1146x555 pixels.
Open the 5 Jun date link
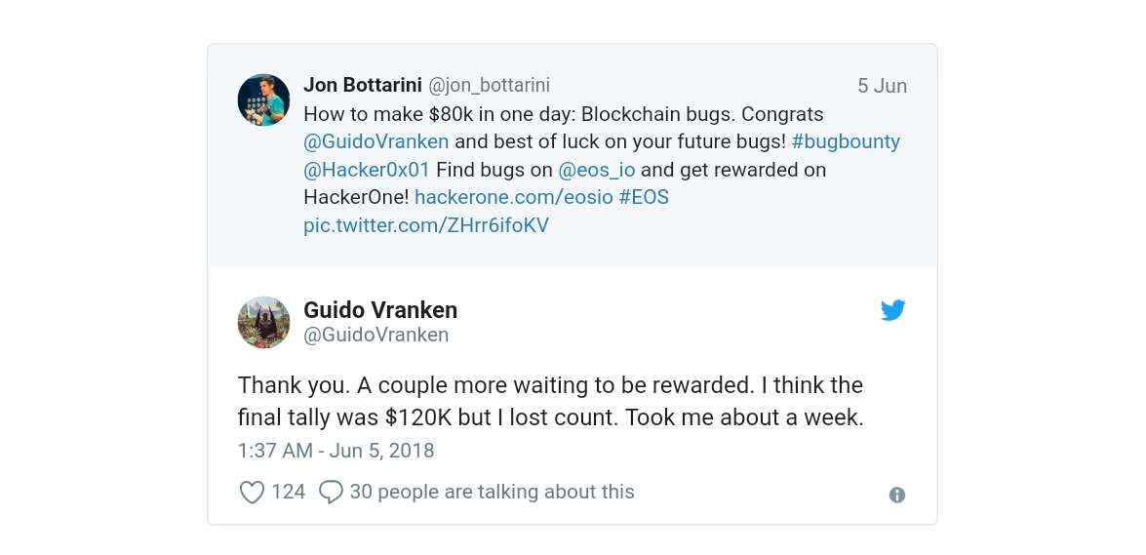pyautogui.click(x=882, y=86)
